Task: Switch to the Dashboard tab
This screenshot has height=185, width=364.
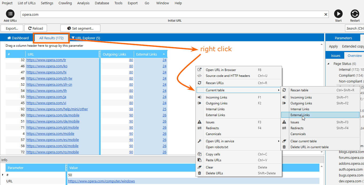Action: (18, 38)
